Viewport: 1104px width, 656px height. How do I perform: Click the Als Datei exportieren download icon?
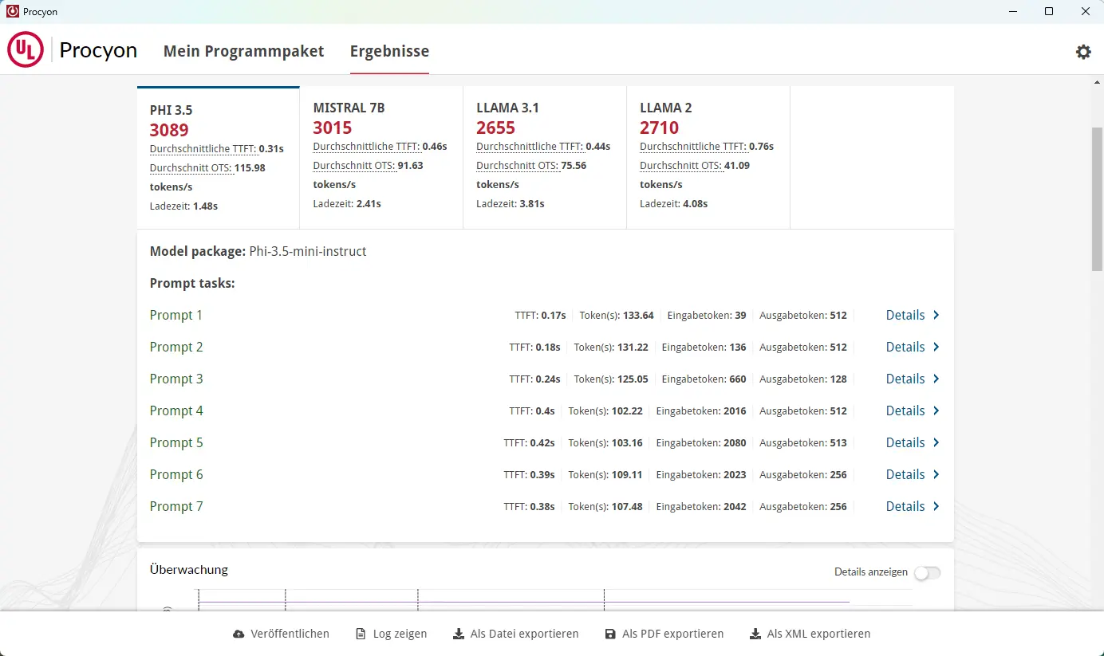(x=458, y=634)
